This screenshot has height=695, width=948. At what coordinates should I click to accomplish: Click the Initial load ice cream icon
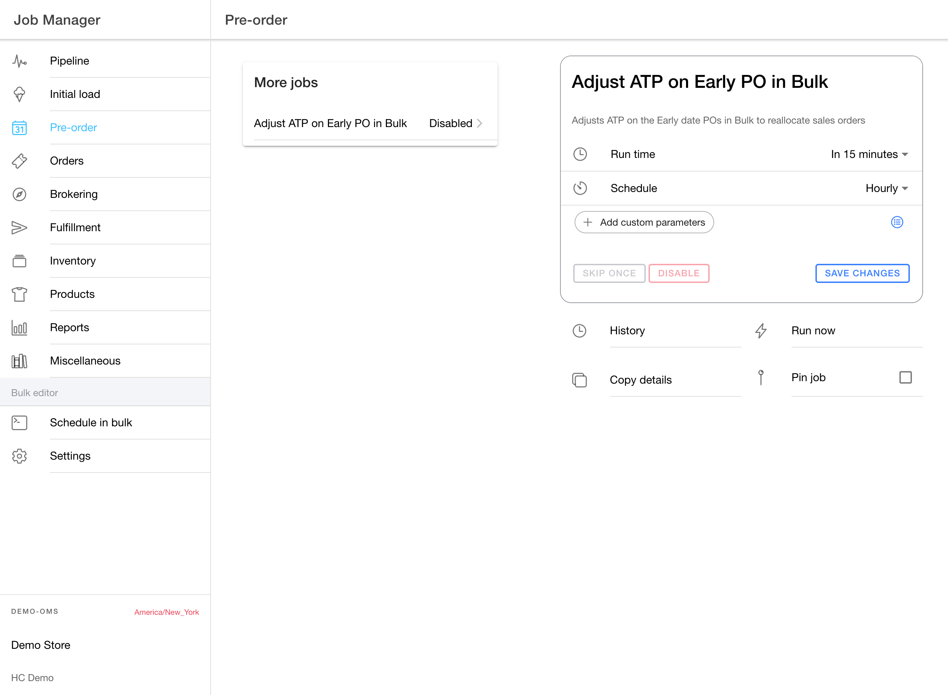point(19,94)
